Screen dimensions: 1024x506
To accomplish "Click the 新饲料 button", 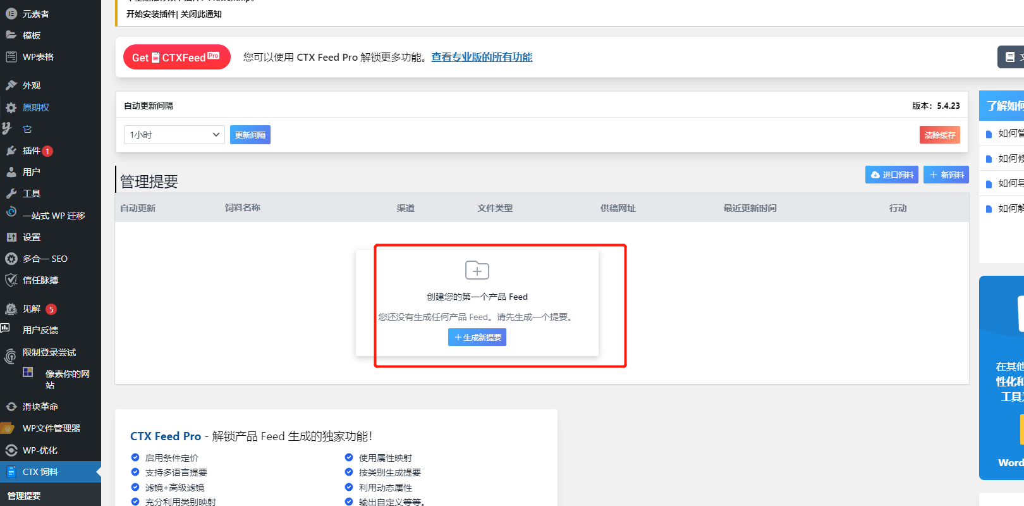I will pos(946,175).
